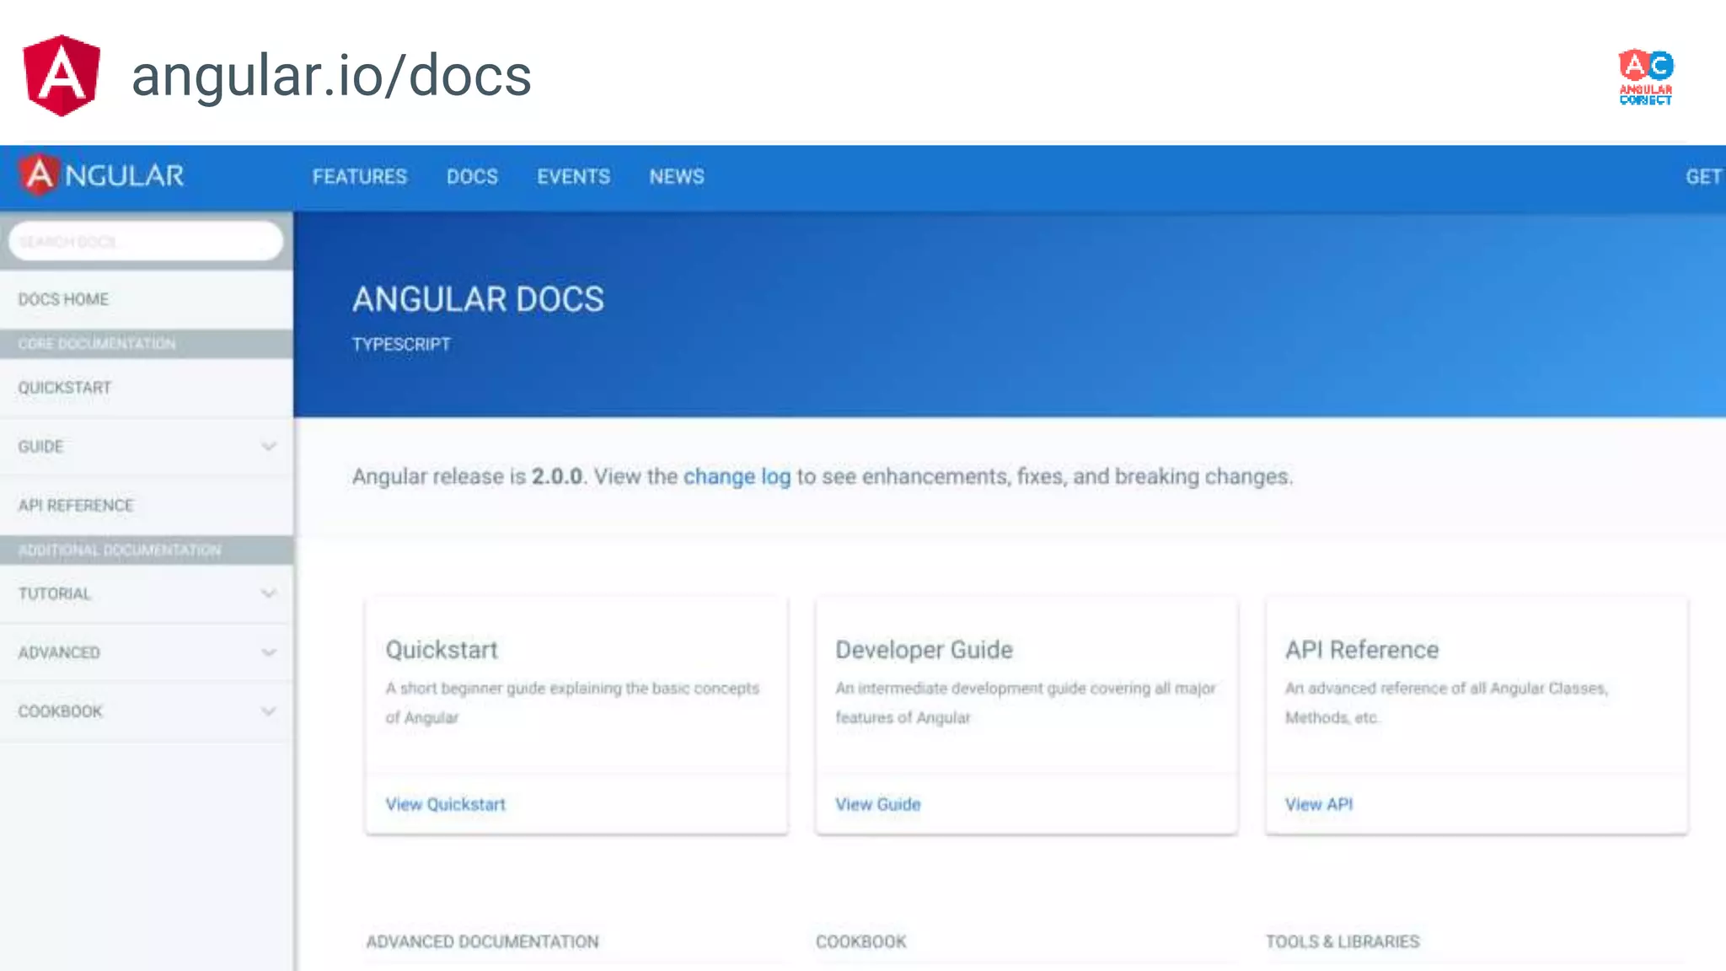Open API Reference in the sidebar

click(147, 506)
